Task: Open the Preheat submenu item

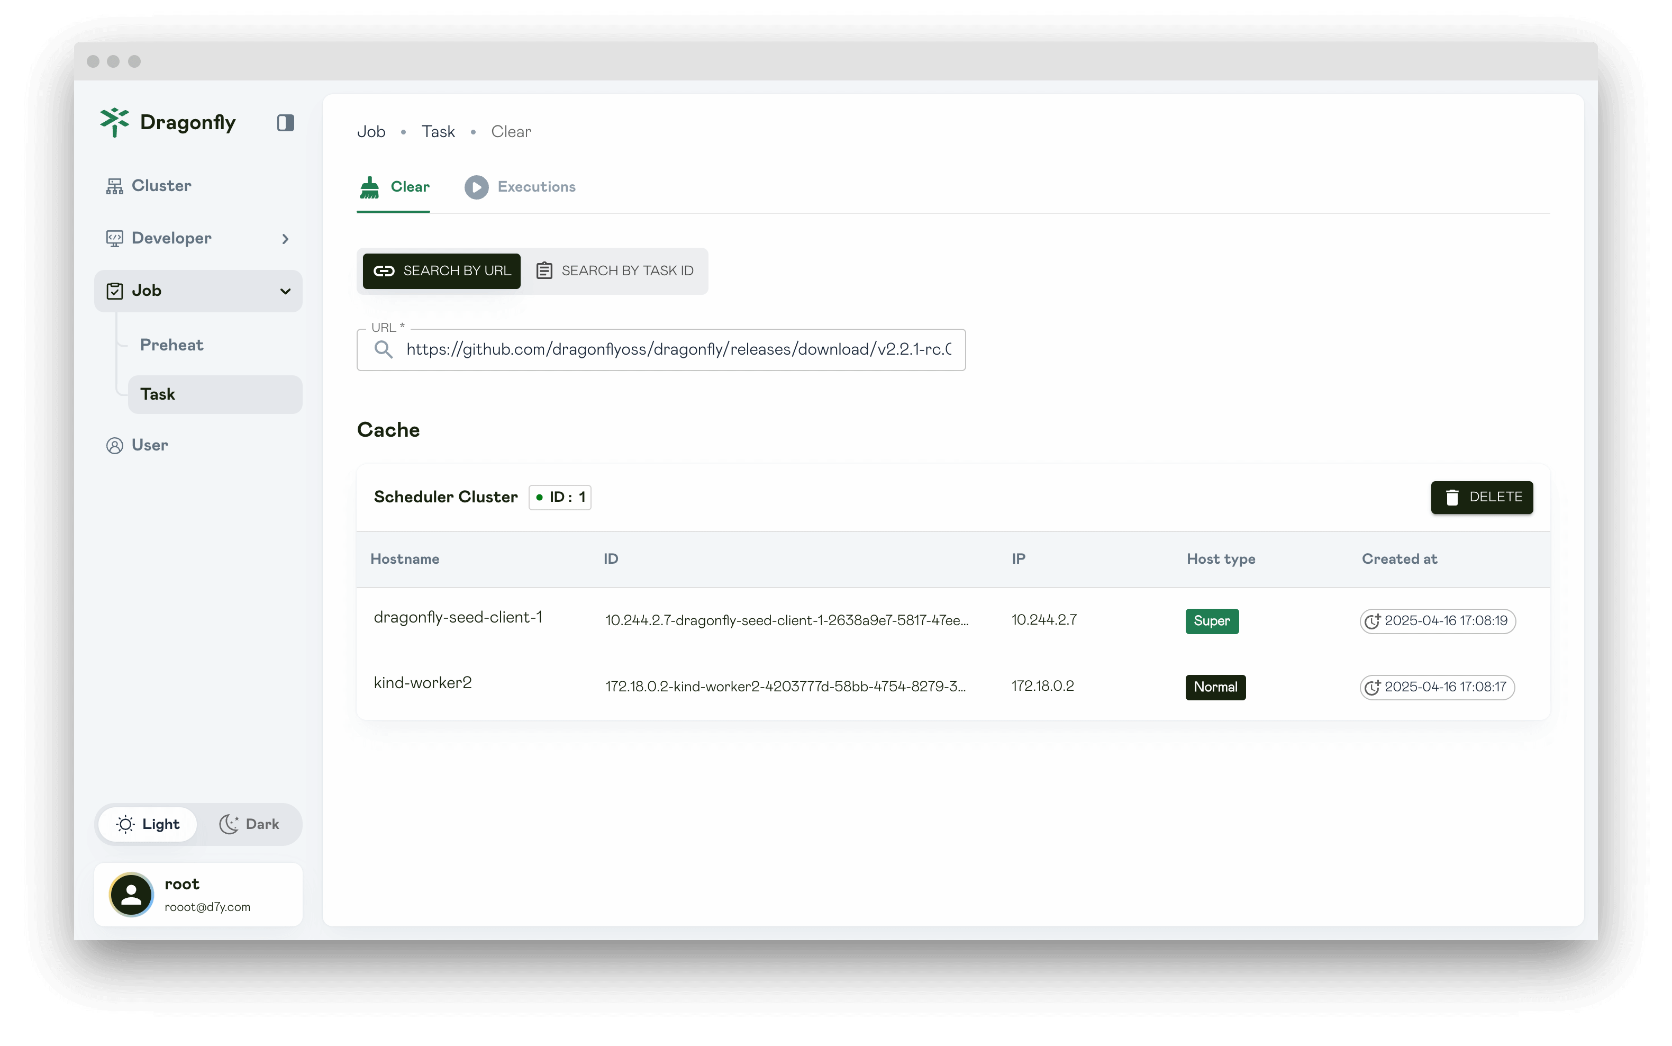Action: click(x=215, y=345)
